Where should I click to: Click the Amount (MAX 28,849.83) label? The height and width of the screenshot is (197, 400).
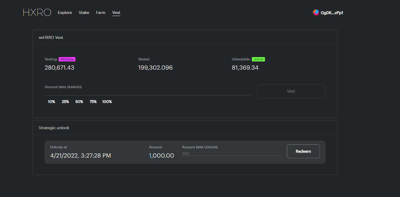coord(63,87)
